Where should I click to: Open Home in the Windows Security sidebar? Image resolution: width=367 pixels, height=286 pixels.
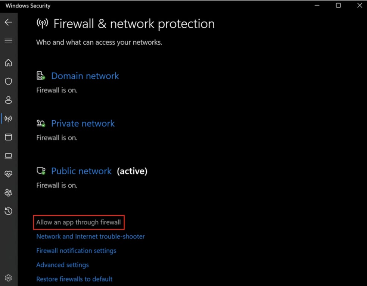point(9,63)
